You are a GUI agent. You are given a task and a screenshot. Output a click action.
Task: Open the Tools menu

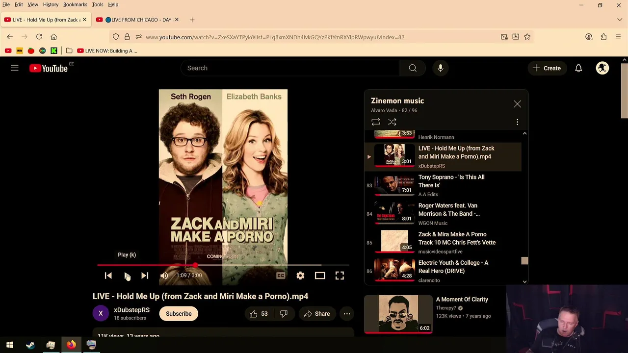coord(98,4)
